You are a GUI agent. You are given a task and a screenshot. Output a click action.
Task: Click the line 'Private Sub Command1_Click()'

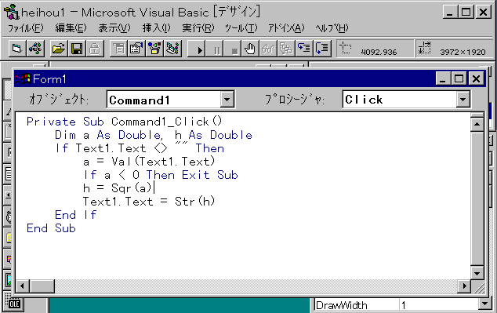124,122
